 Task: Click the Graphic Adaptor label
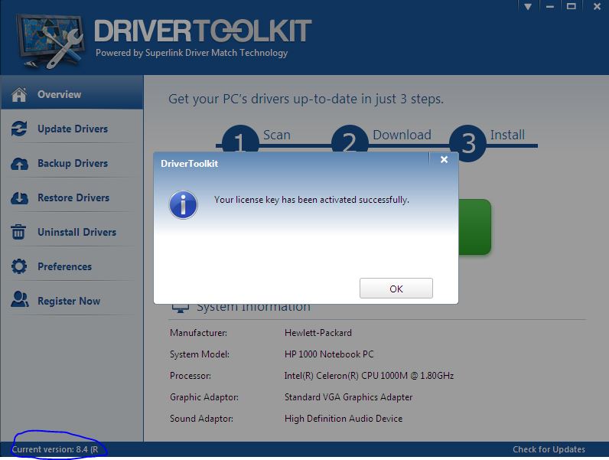(x=204, y=396)
